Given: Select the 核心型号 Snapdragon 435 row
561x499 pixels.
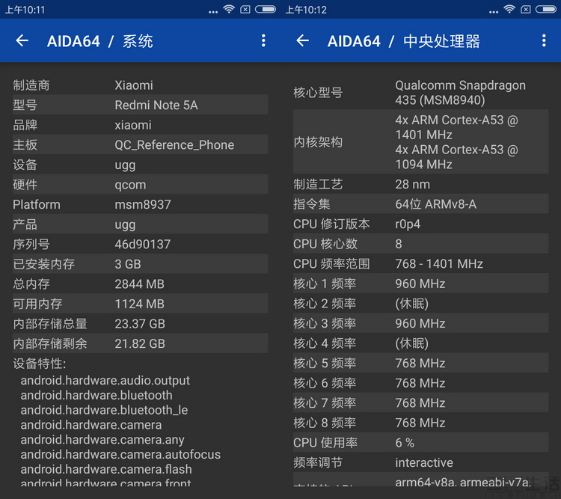Looking at the screenshot, I should [x=420, y=93].
